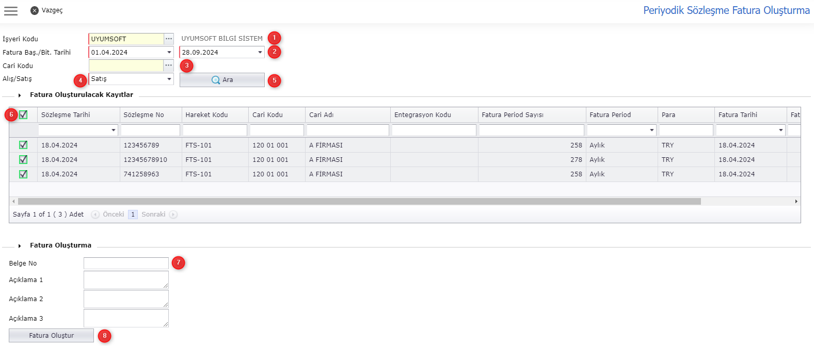Click Cari Kodu filter input in grid

(x=277, y=130)
